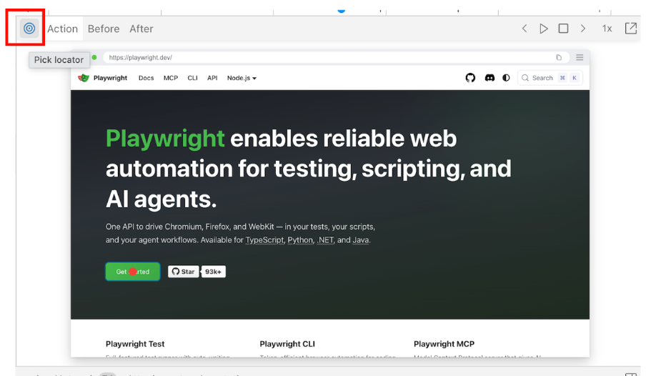Follow the .NET link
Screen dimensions: 646x376
tap(325, 240)
